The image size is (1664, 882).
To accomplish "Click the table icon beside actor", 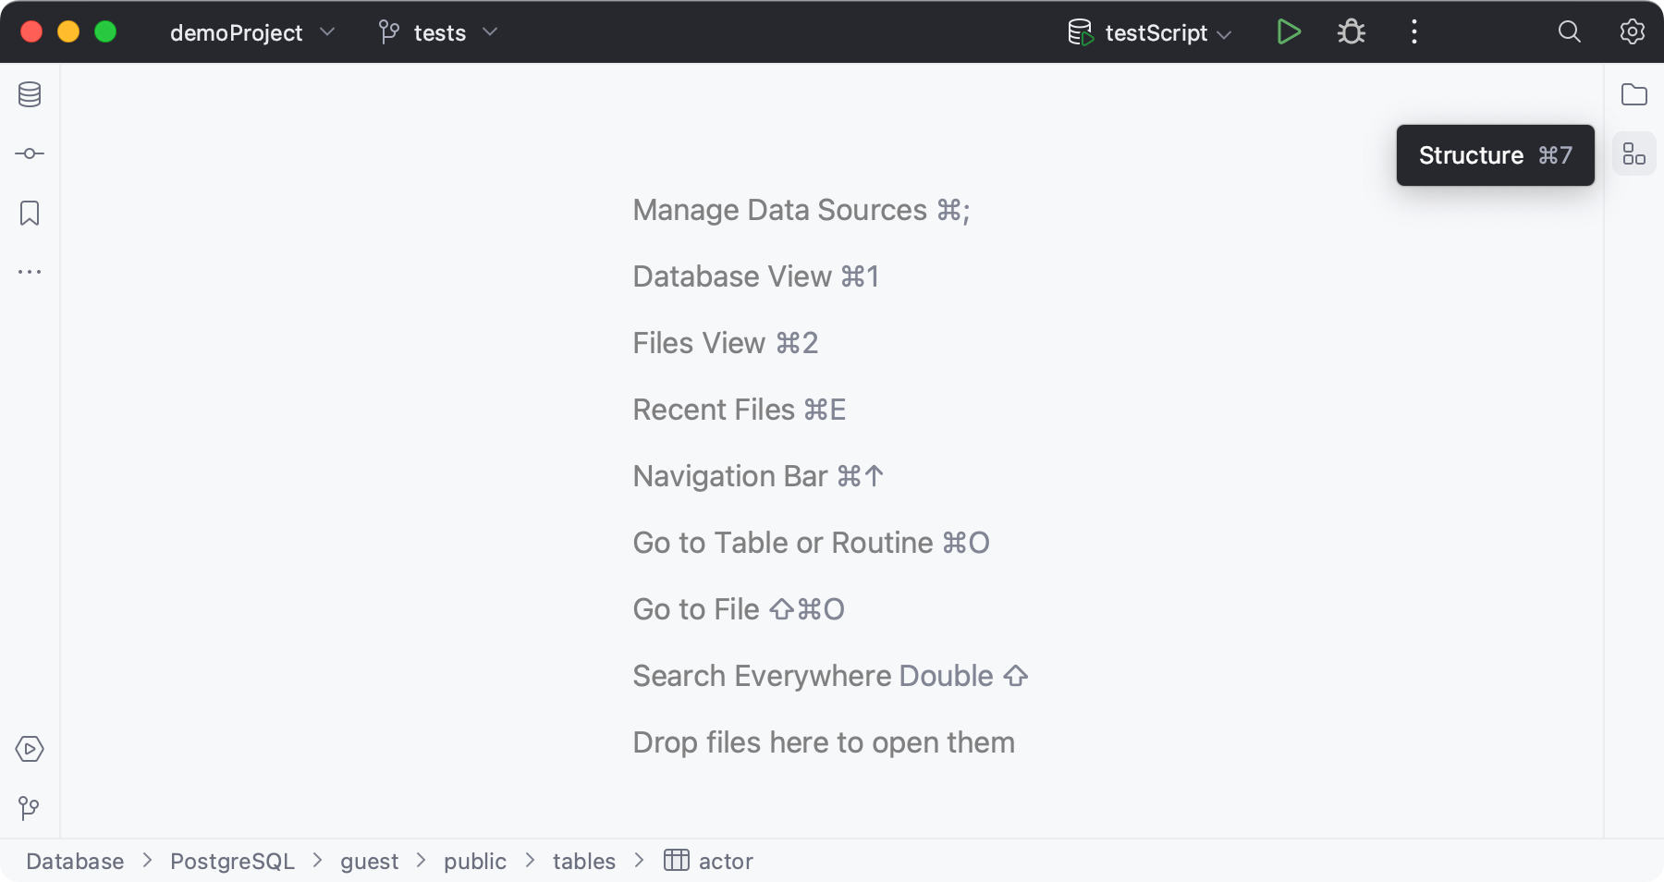I will [677, 861].
